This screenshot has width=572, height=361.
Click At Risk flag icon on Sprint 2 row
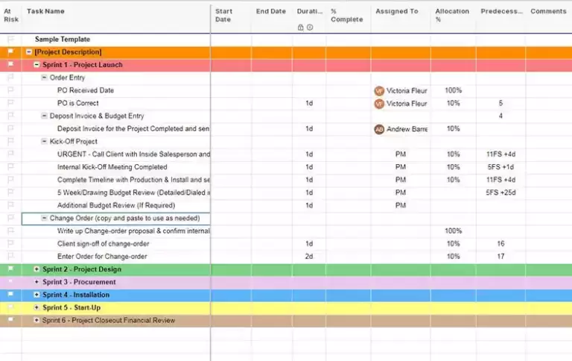click(10, 269)
